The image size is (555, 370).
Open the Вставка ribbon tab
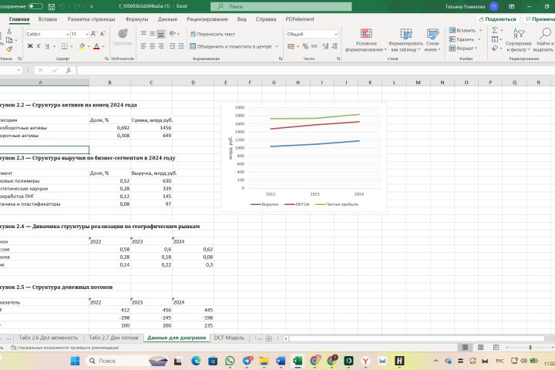pos(48,19)
